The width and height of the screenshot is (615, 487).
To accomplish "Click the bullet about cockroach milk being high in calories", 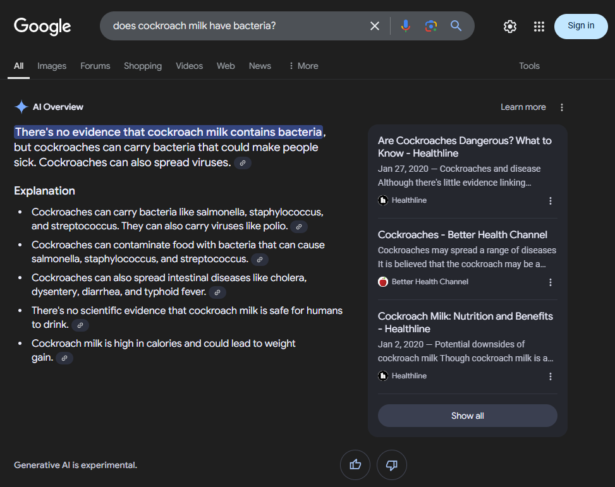I will click(x=163, y=351).
